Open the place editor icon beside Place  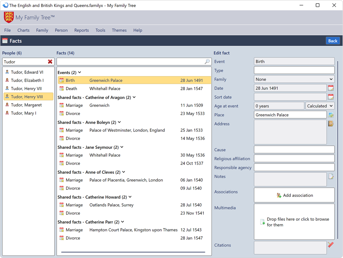tap(331, 114)
